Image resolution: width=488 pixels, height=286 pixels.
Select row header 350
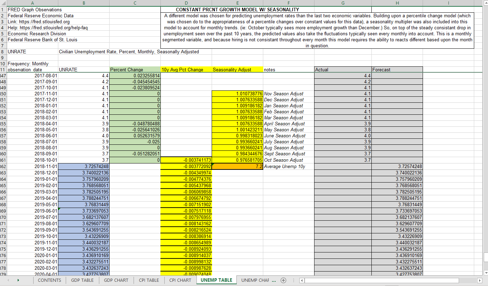coord(3,94)
